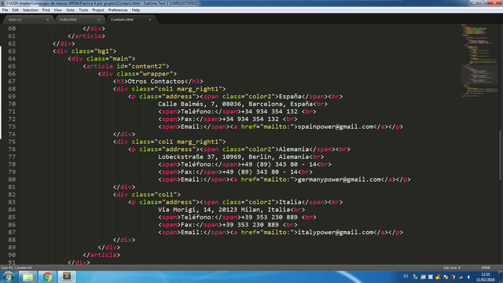Open the Project menu
This screenshot has width=503, height=283.
click(x=98, y=10)
